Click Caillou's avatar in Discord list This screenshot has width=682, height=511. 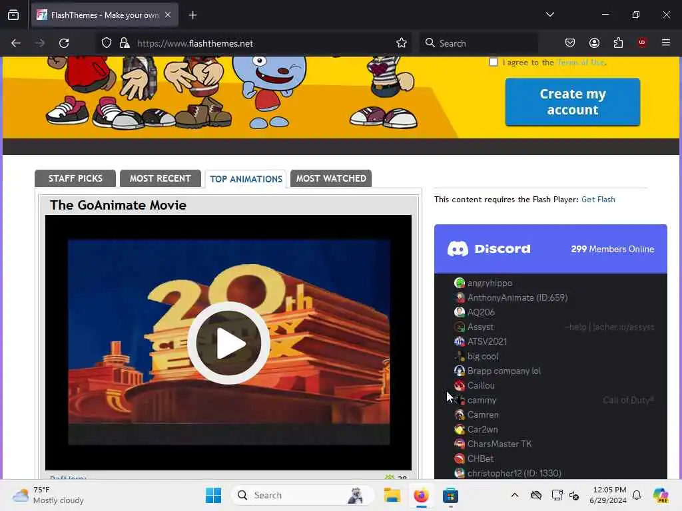click(x=460, y=385)
